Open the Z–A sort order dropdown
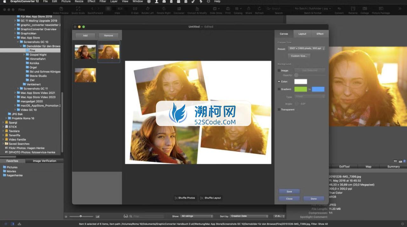This screenshot has width=407, height=227. click(279, 216)
